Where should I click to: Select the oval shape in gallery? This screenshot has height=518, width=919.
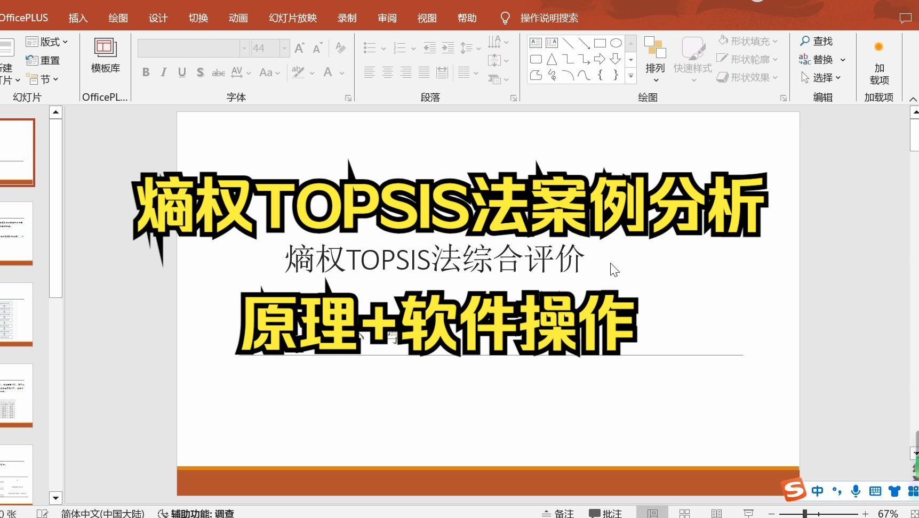tap(616, 43)
